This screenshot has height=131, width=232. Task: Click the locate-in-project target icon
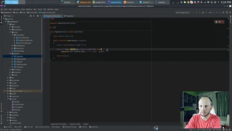click(x=30, y=16)
